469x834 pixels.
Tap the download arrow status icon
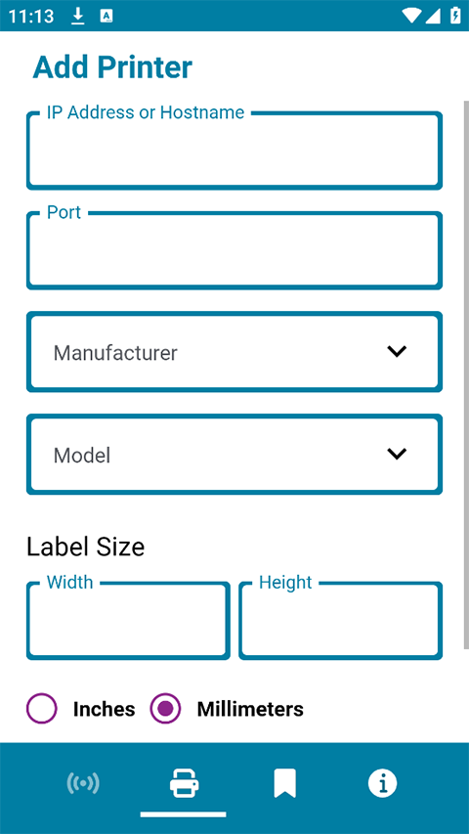[78, 16]
